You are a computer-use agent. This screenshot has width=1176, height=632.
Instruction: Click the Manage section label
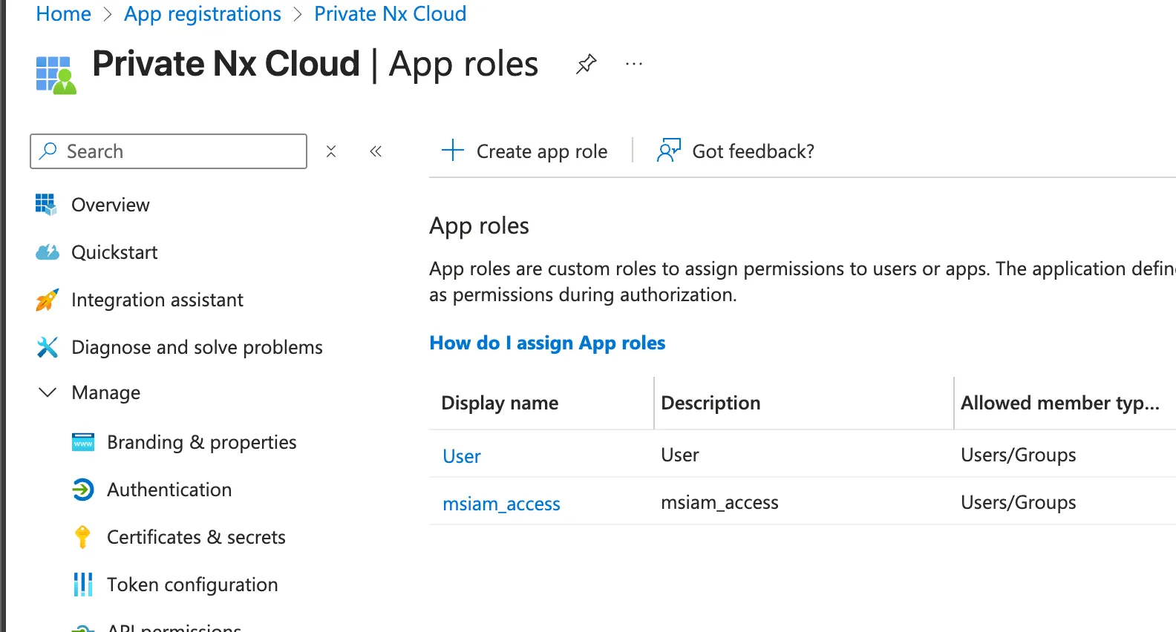[x=106, y=392]
